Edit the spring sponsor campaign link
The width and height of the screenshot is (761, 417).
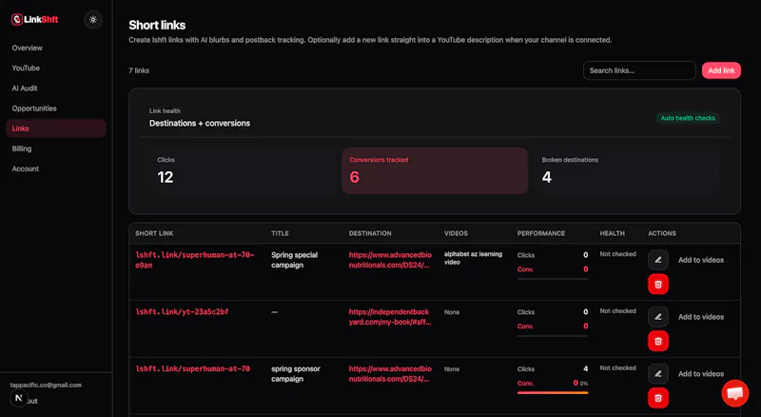(658, 374)
